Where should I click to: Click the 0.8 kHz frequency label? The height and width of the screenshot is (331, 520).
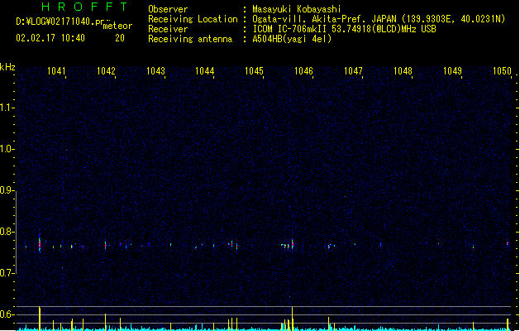pyautogui.click(x=7, y=232)
